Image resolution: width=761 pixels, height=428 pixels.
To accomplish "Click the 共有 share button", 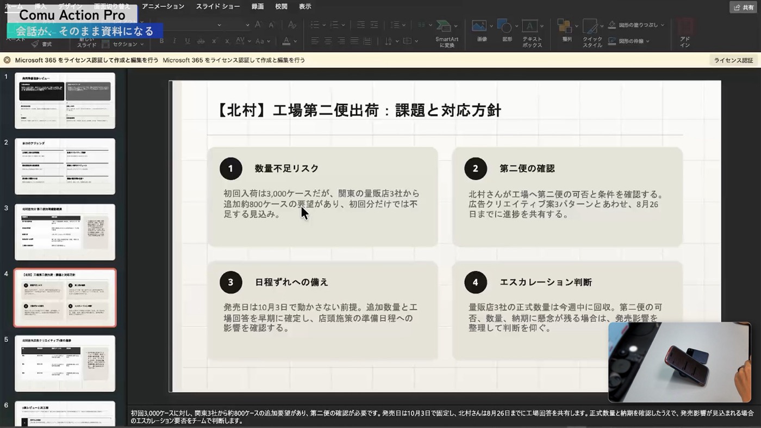I will pos(744,7).
